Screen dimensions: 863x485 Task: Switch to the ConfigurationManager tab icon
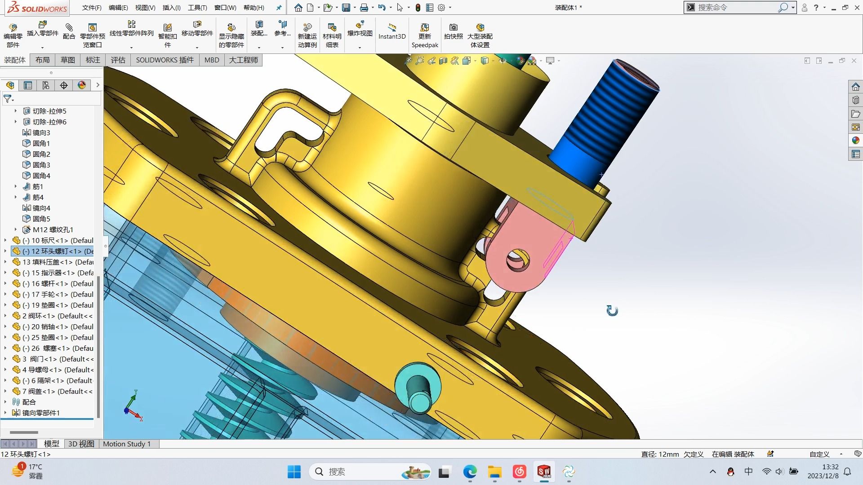click(45, 85)
